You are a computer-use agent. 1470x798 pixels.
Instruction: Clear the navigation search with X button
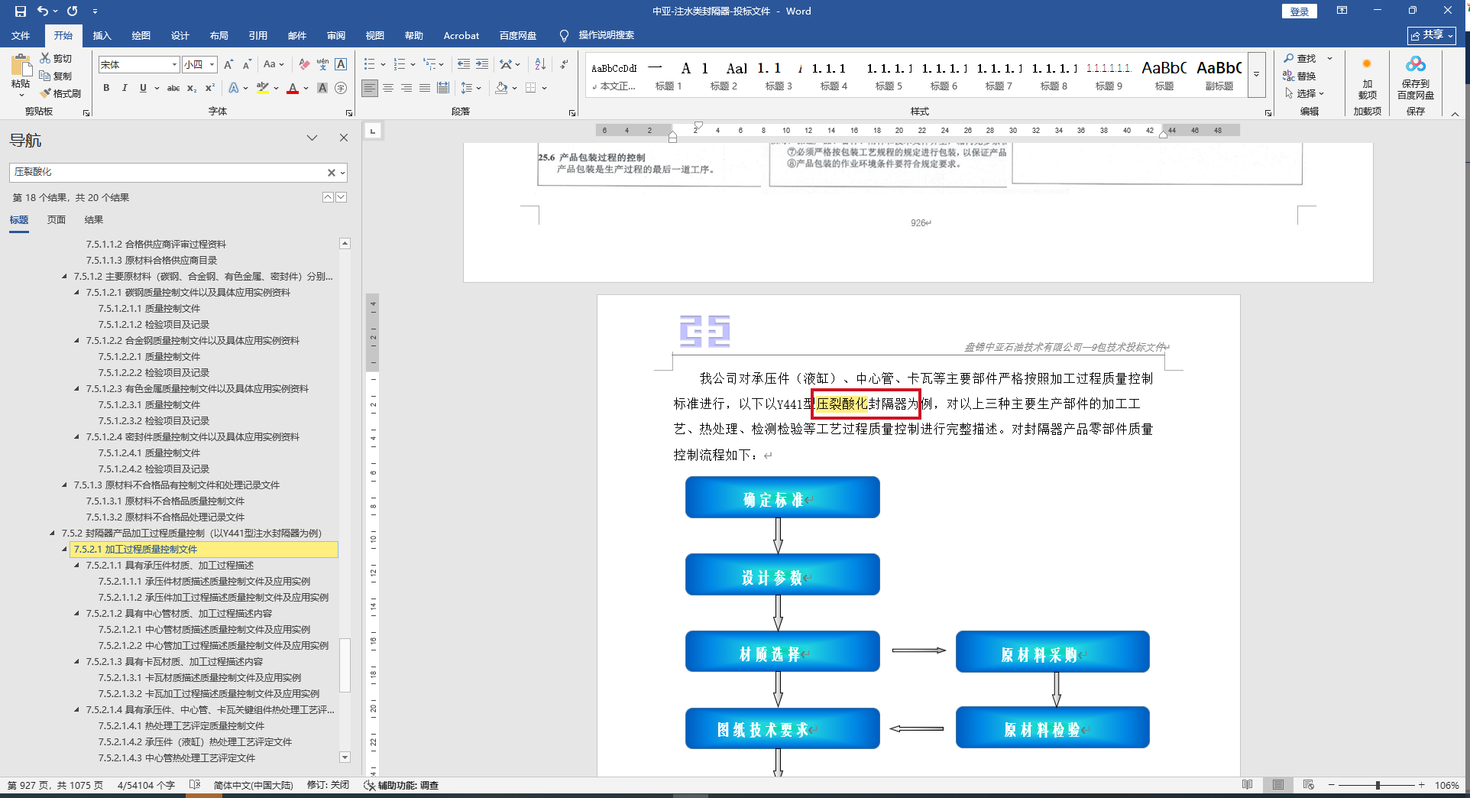click(331, 173)
